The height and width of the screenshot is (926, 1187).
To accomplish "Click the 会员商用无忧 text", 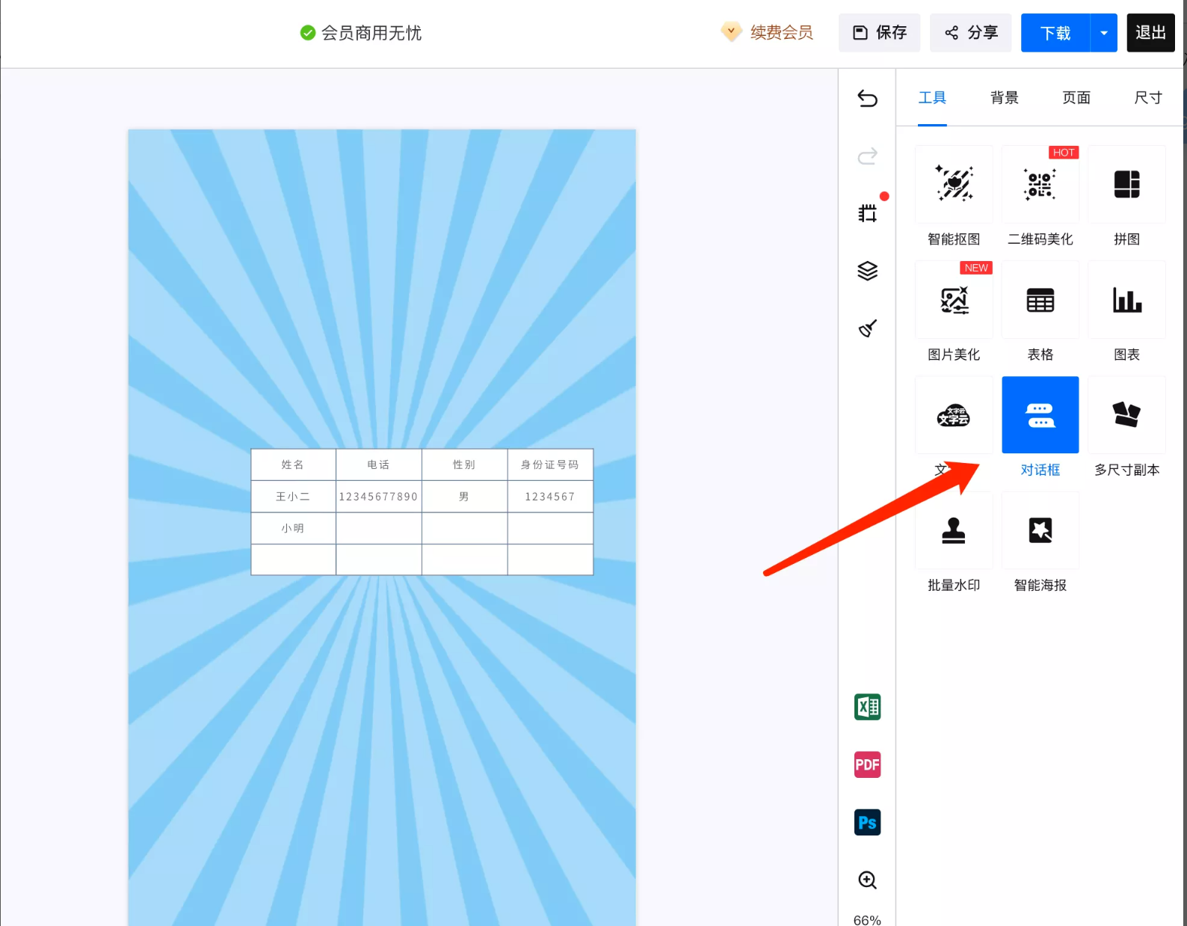I will 371,33.
